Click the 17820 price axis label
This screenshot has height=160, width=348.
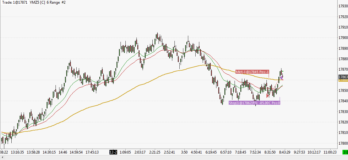343,122
